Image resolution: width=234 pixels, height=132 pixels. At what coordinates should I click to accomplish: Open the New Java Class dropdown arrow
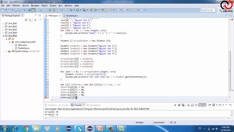[98, 10]
